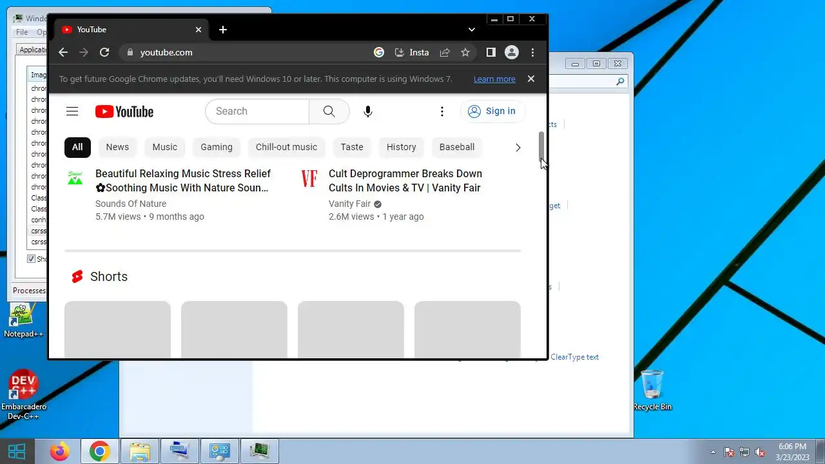
Task: Toggle the Show processes checkbox in Task Manager
Action: [31, 259]
